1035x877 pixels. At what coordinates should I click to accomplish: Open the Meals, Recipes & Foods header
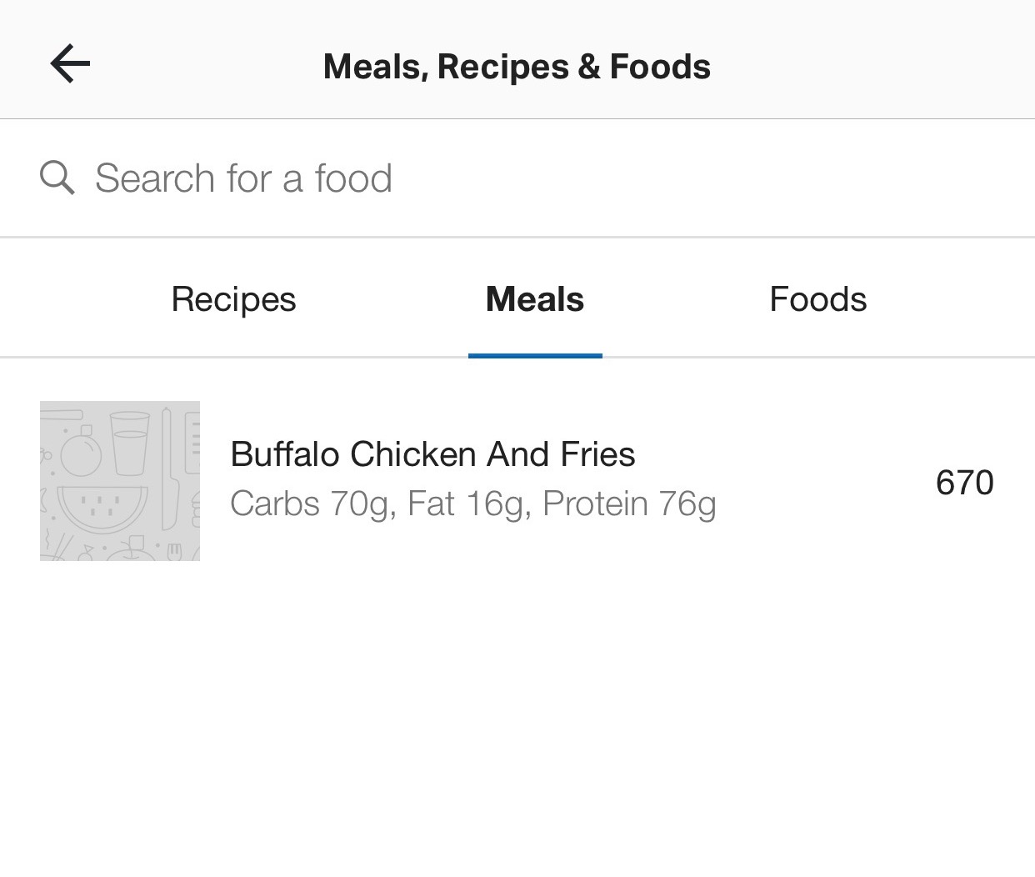(x=517, y=66)
